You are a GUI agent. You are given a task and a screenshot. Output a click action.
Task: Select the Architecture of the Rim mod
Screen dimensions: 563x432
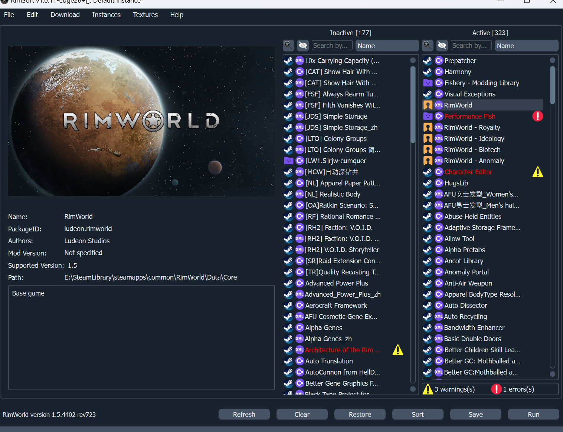click(x=344, y=350)
